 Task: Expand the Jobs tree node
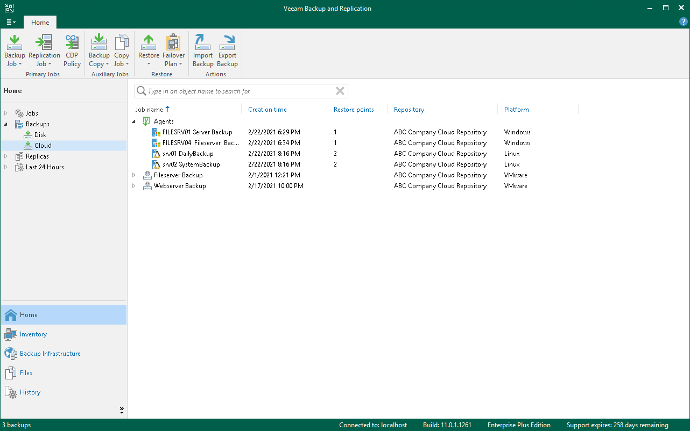point(6,113)
